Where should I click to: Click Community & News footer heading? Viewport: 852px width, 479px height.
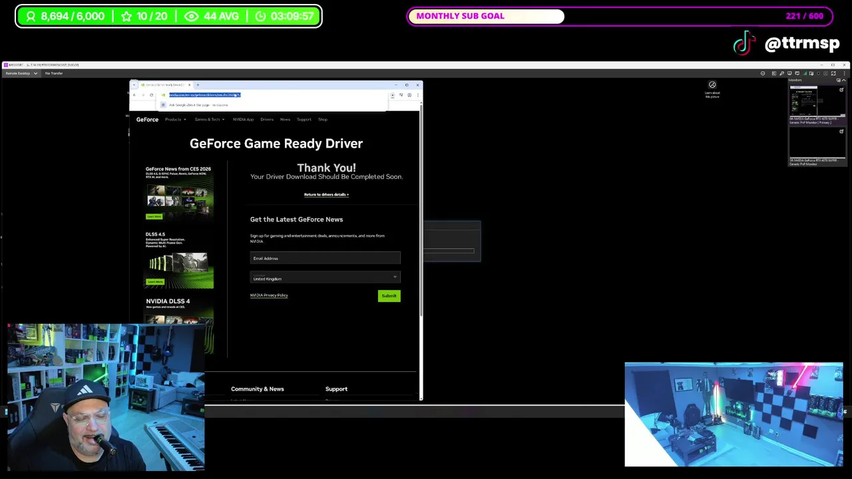coord(258,389)
